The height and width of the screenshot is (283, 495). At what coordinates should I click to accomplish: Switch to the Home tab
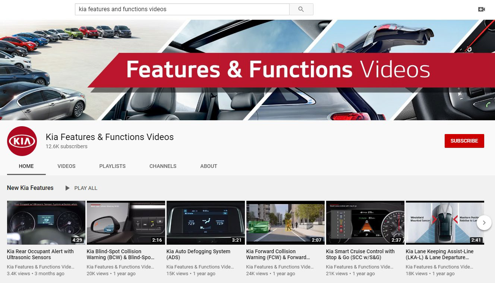tap(26, 166)
